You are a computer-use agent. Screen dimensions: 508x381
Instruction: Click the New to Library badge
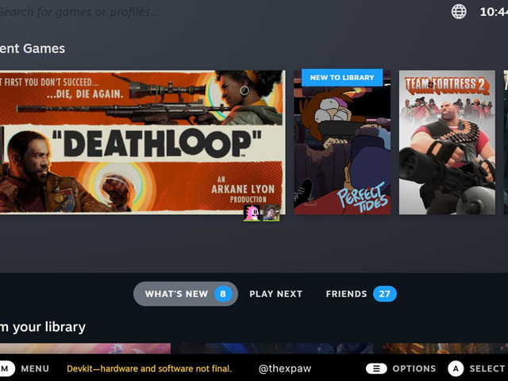coord(342,78)
